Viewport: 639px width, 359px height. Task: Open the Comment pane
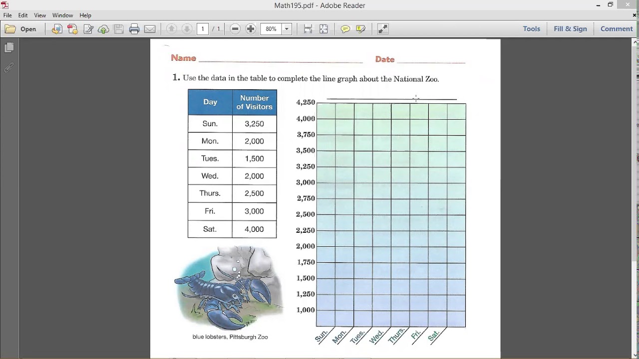click(617, 29)
